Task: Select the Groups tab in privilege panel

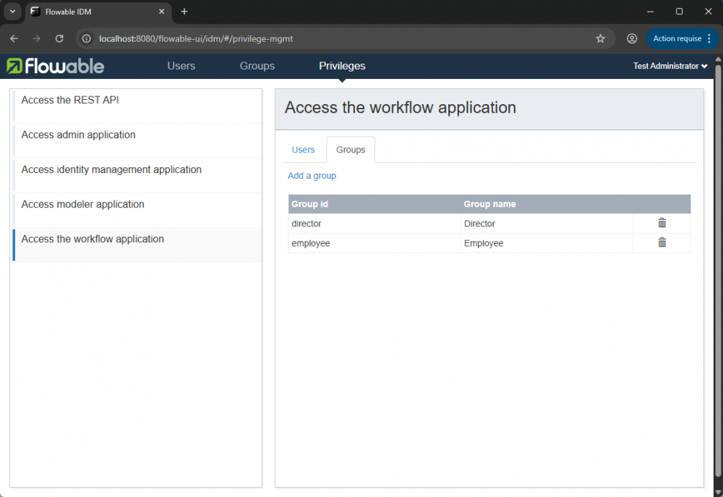Action: pos(351,150)
